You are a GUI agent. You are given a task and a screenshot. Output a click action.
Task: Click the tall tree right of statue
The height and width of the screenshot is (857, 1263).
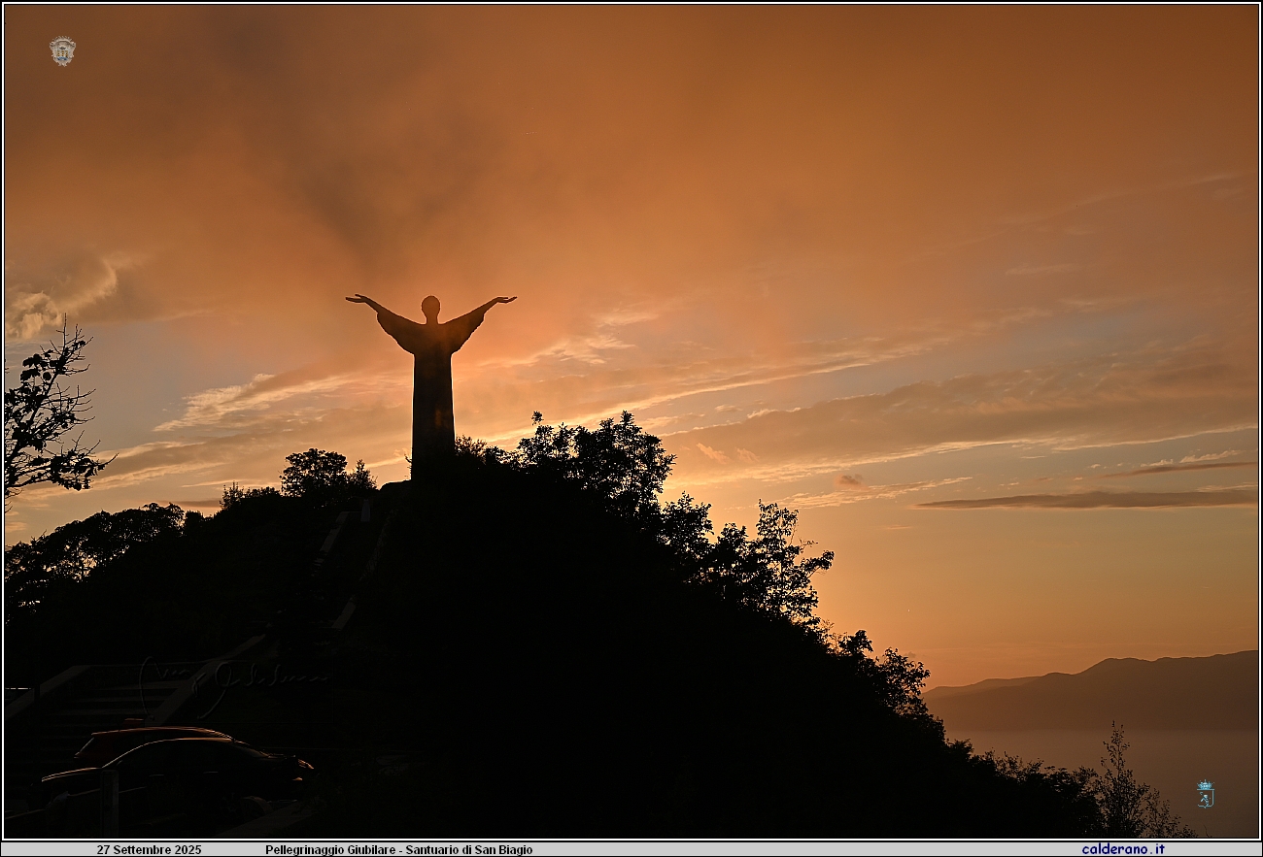click(x=602, y=456)
